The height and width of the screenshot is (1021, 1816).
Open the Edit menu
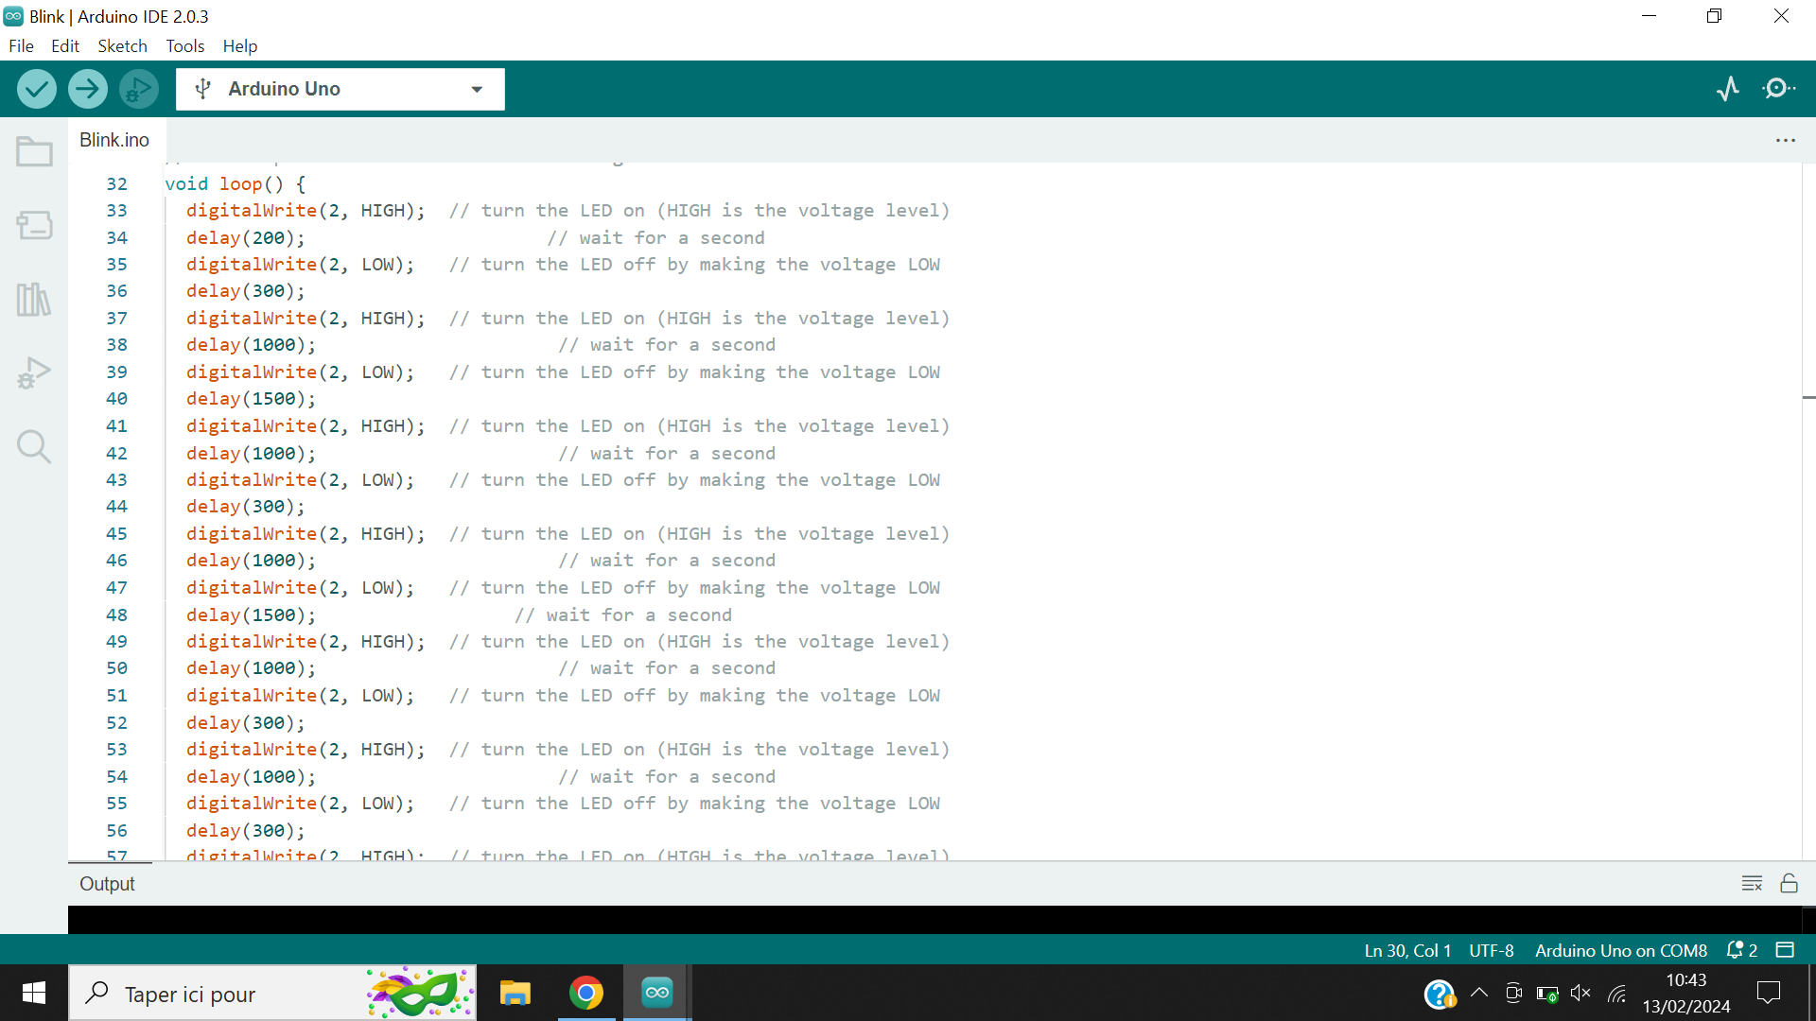pyautogui.click(x=65, y=45)
